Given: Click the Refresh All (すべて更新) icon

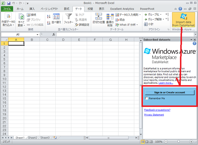Looking at the screenshot, I should (21, 17).
